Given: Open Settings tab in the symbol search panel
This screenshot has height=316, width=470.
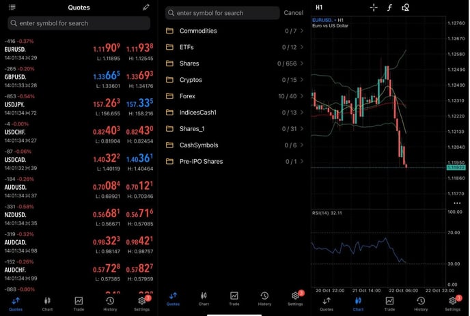Looking at the screenshot, I should coord(296,299).
